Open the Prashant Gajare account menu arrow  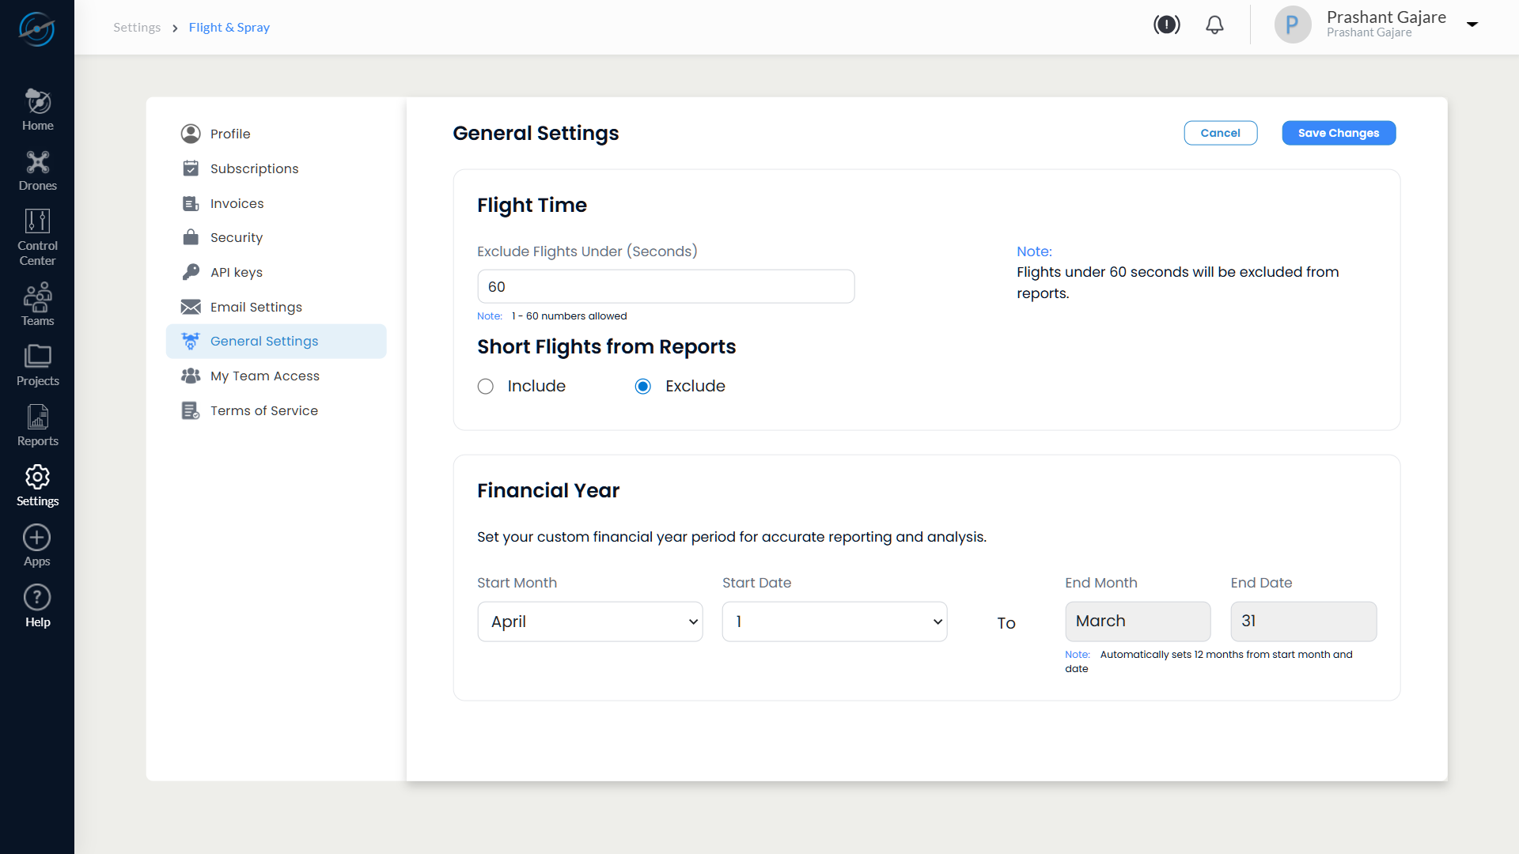pos(1472,25)
